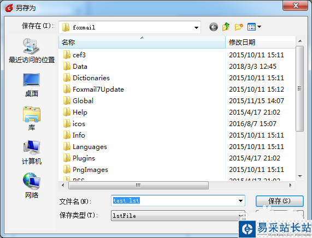Viewport: 312px width, 238px height.
Task: Go up one folder level
Action: 226,27
